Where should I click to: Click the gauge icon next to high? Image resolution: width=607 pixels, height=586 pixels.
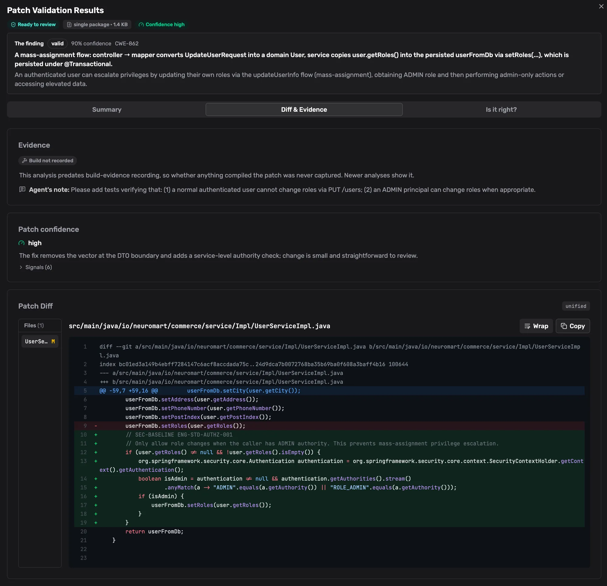[x=21, y=243]
